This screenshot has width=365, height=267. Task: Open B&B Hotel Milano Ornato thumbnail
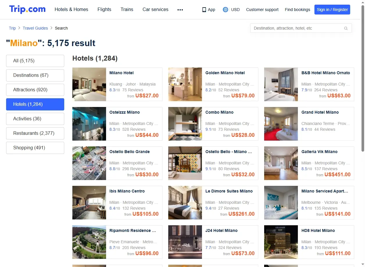[281, 84]
